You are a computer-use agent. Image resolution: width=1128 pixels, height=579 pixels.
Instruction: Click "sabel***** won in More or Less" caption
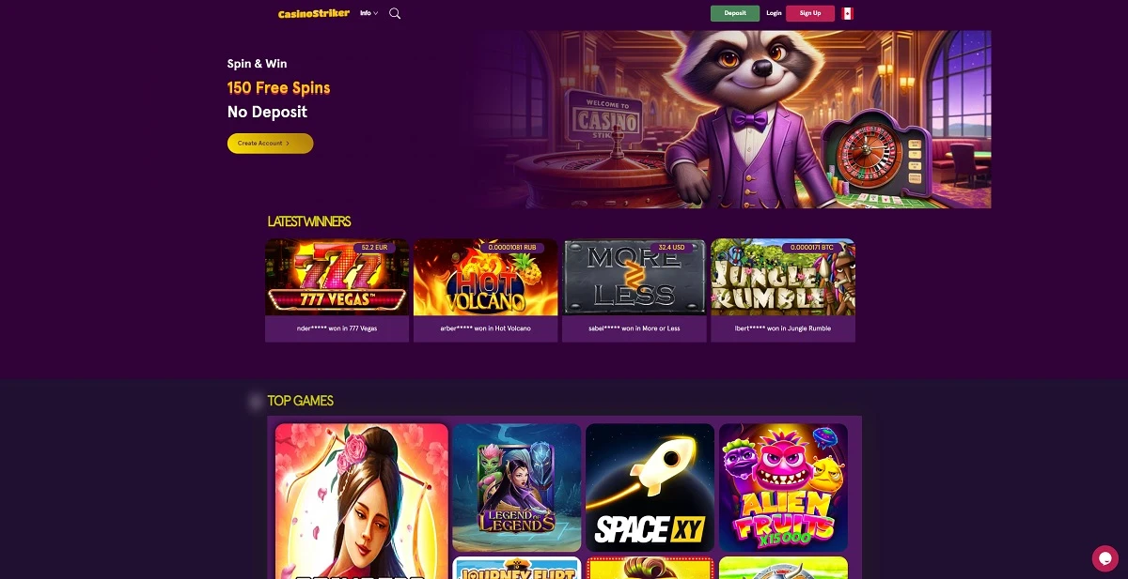click(x=634, y=328)
